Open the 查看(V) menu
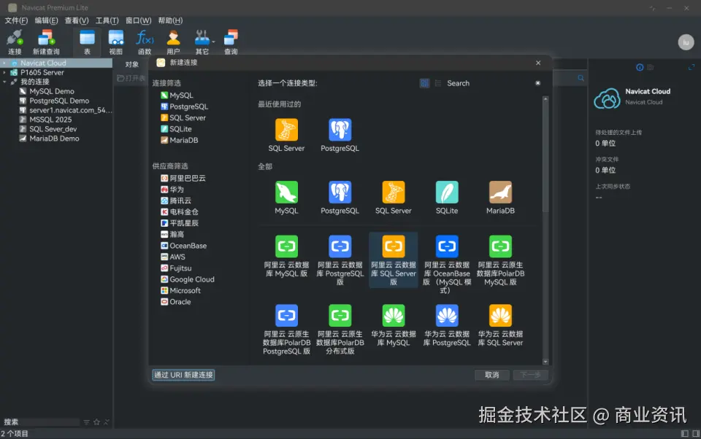 77,20
